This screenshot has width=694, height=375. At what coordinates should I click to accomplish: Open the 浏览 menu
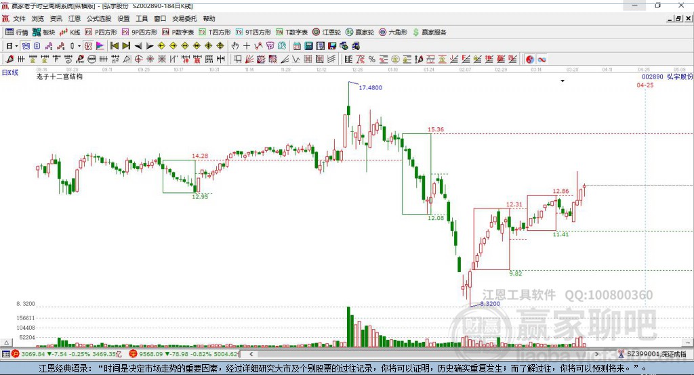[x=38, y=18]
